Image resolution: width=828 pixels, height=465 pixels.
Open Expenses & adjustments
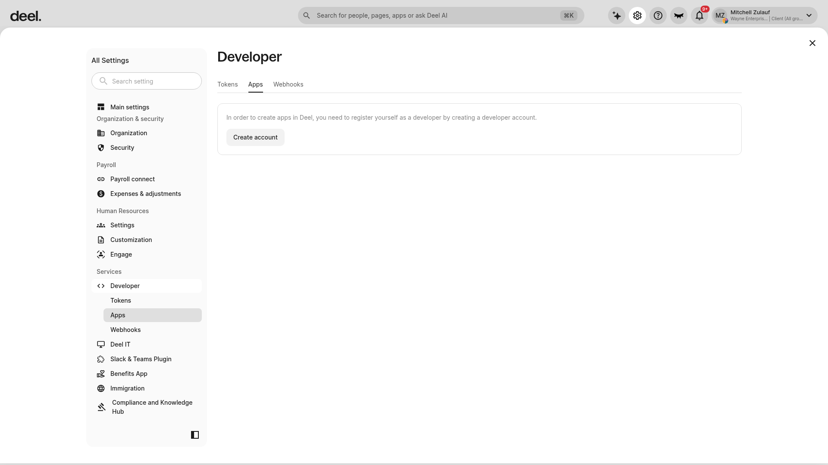pyautogui.click(x=147, y=194)
